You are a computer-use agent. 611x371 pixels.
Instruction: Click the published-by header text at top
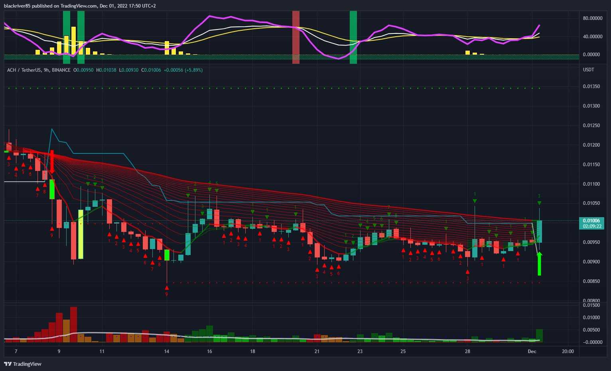pyautogui.click(x=80, y=6)
